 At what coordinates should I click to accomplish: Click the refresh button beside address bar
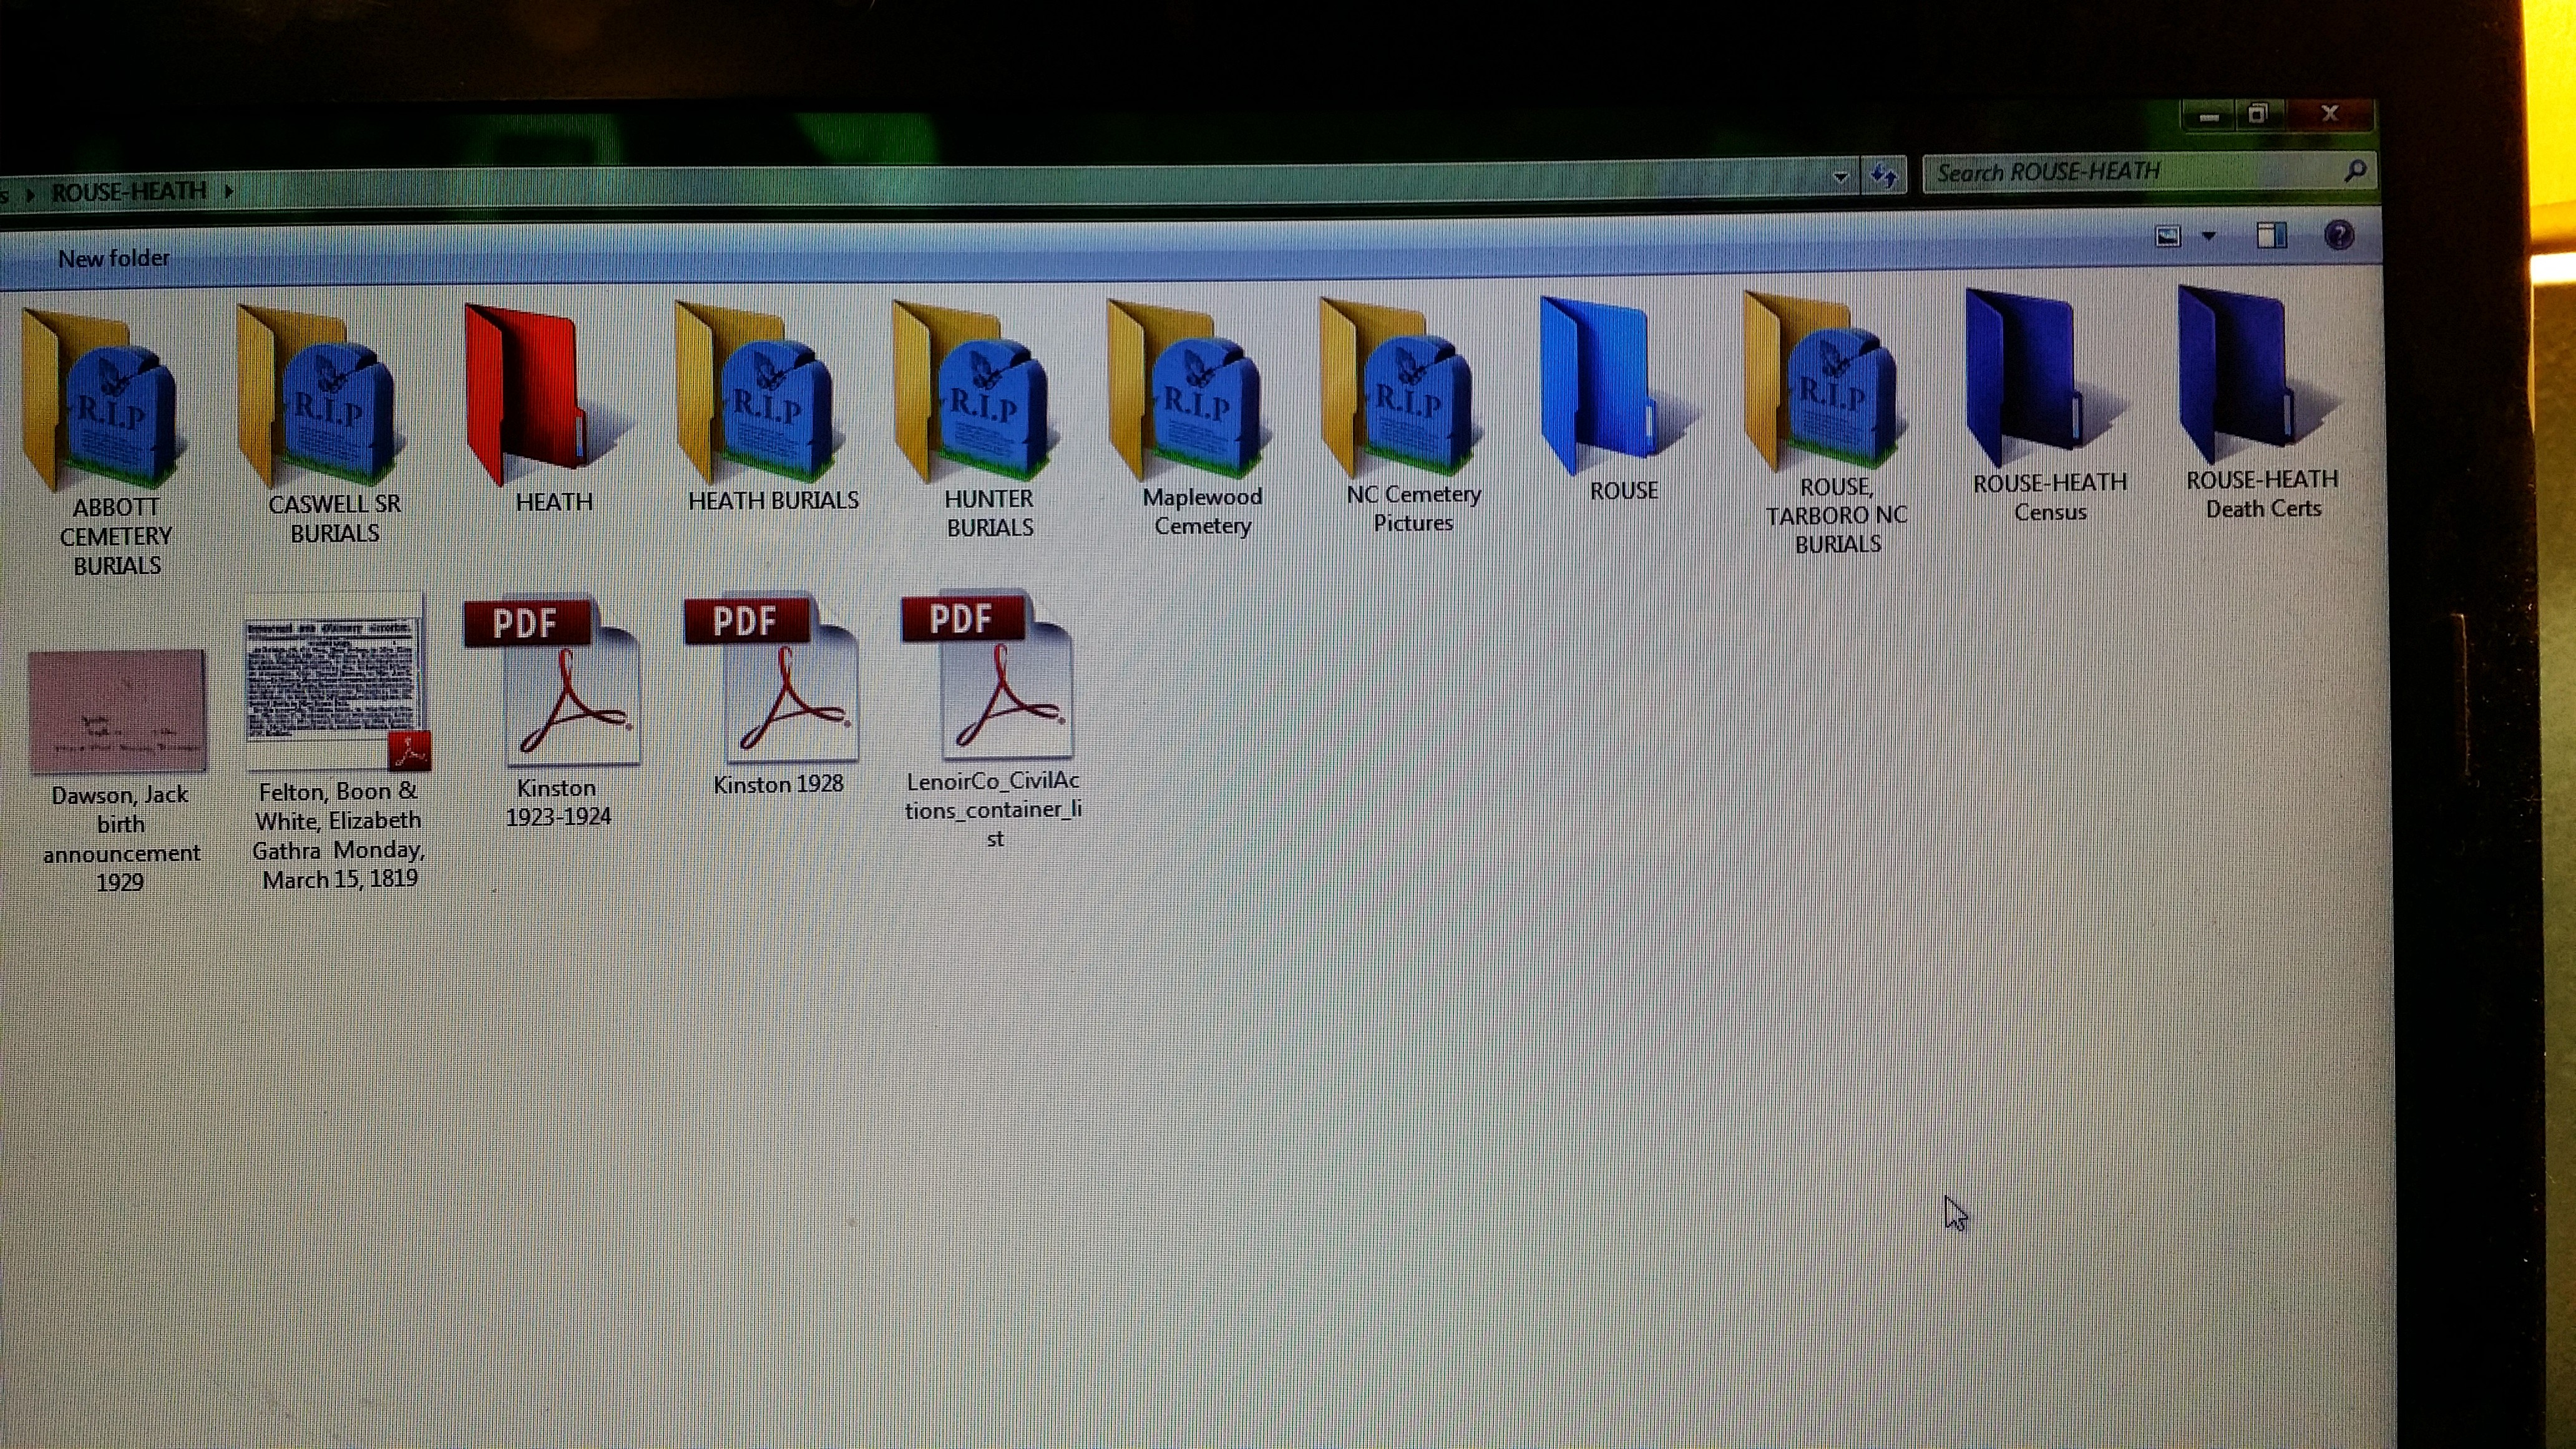(x=1884, y=177)
